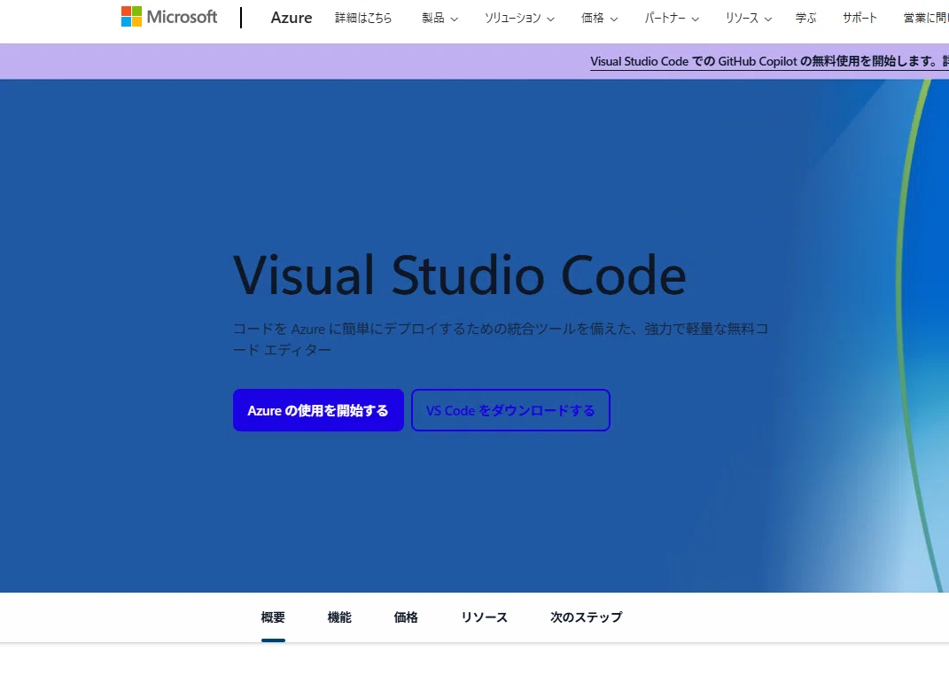Expand the パートナー dropdown menu
This screenshot has height=675, width=949.
click(672, 18)
